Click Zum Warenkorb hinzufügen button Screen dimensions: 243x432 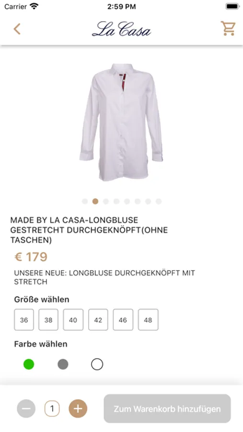tap(167, 408)
